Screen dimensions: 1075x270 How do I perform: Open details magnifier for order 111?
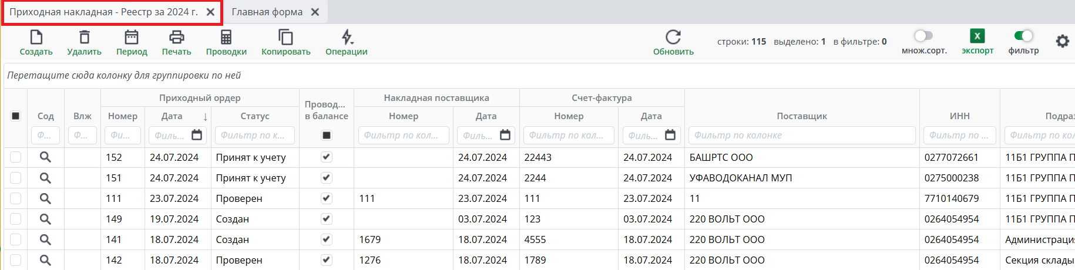tap(45, 198)
